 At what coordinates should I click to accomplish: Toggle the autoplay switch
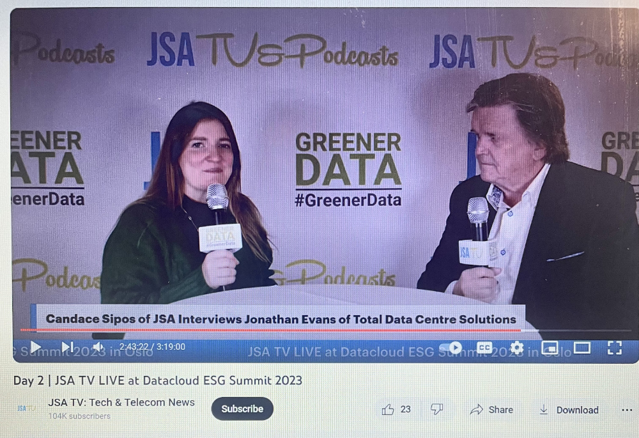tap(450, 348)
